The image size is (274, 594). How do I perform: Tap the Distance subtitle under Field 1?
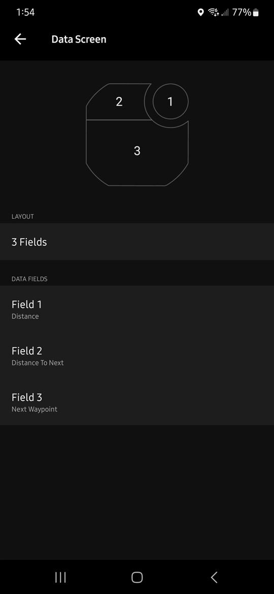click(25, 316)
